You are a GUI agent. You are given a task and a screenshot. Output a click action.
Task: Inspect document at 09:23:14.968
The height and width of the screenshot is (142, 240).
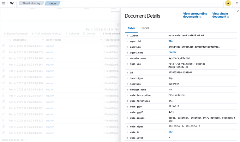point(4,58)
